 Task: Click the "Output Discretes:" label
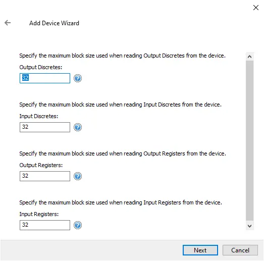coord(41,67)
